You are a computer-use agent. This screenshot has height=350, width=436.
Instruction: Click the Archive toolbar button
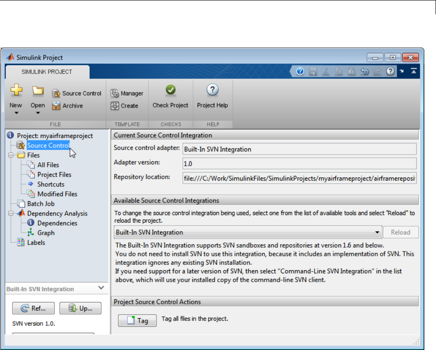pos(67,106)
